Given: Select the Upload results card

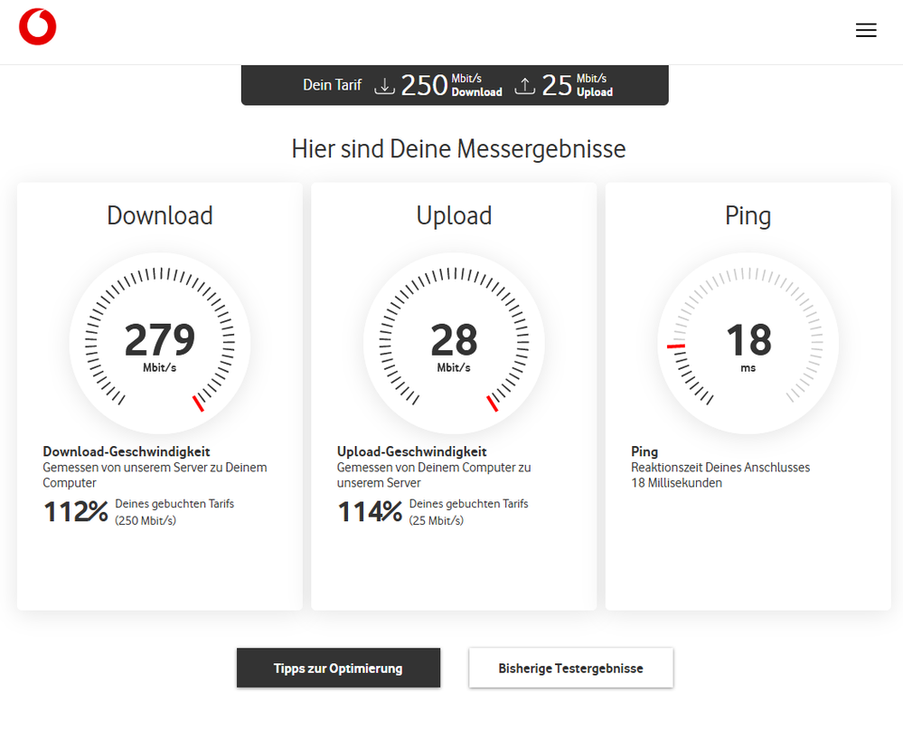Looking at the screenshot, I should coord(453,395).
